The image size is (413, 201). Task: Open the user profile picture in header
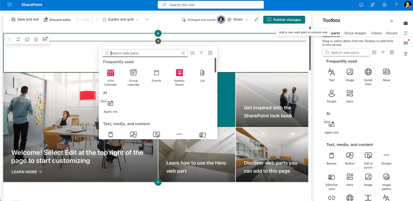pos(408,5)
